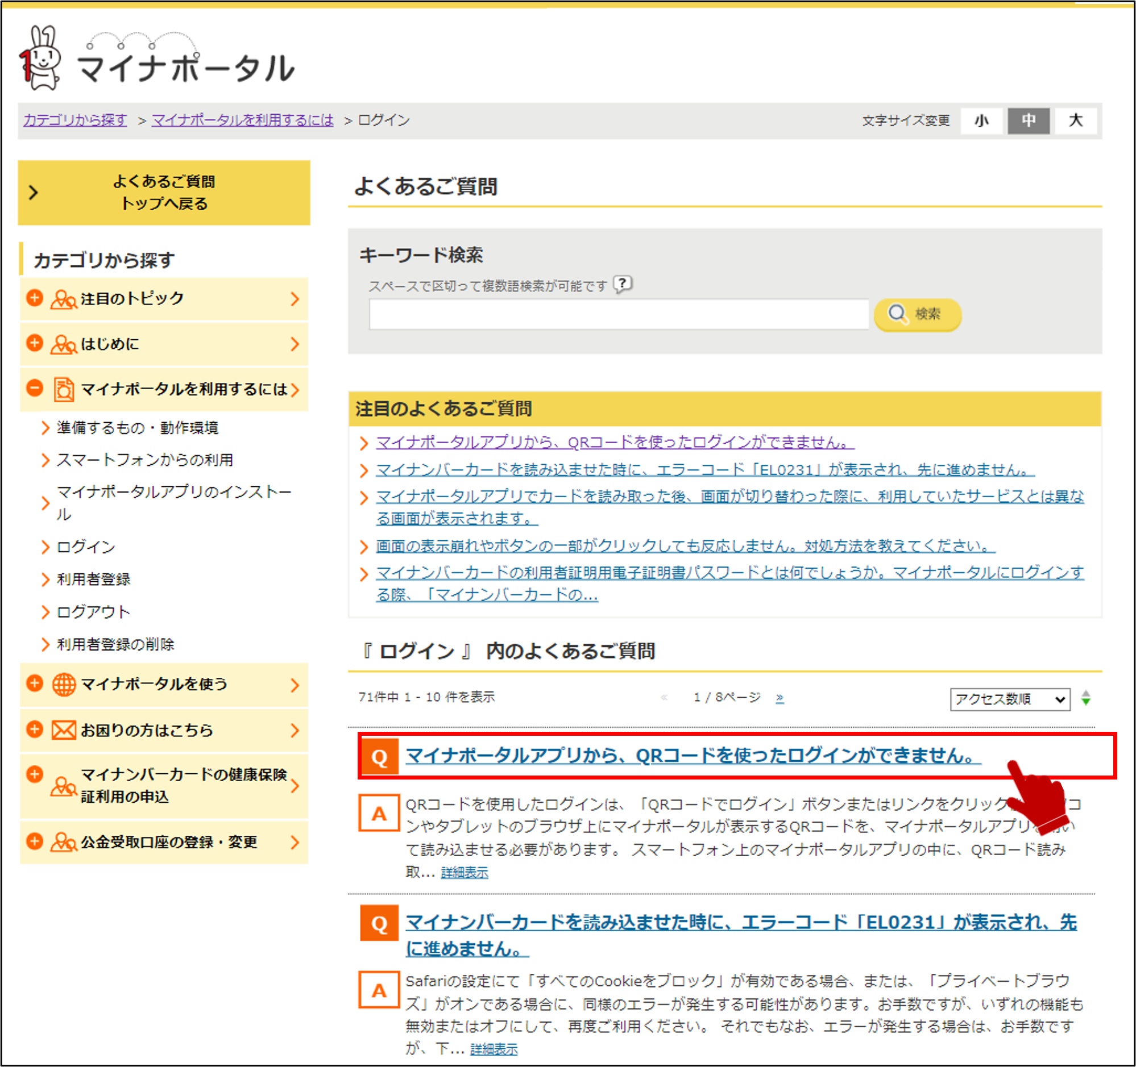Open the アクセス数順 sort dropdown
1136x1067 pixels.
[1009, 699]
